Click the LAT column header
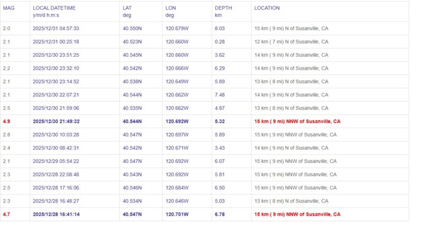Image resolution: width=428 pixels, height=225 pixels. (127, 8)
